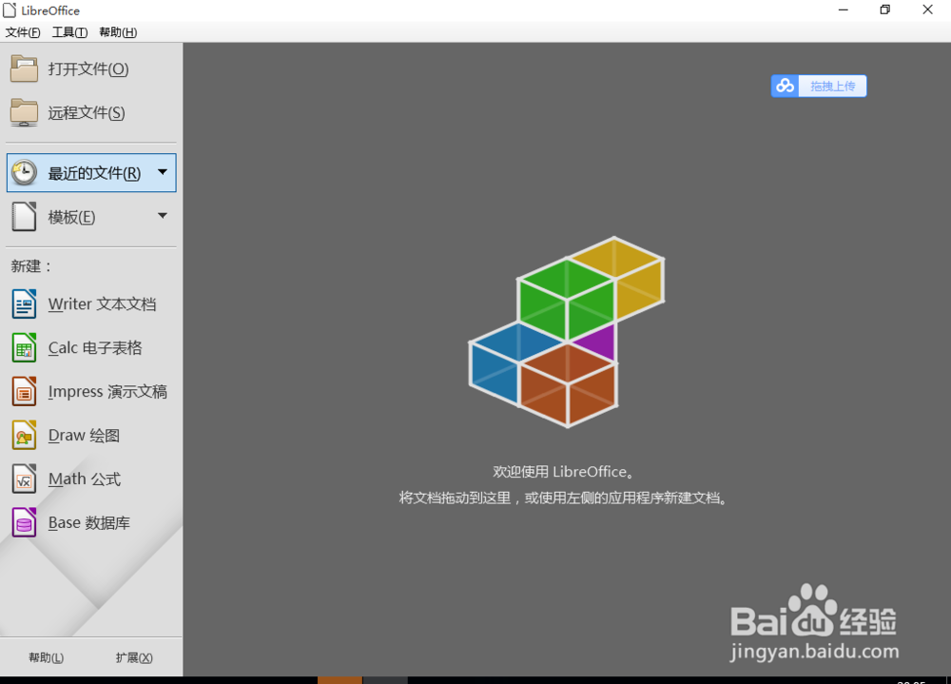
Task: Create new Writer 文本文档
Action: tap(103, 304)
